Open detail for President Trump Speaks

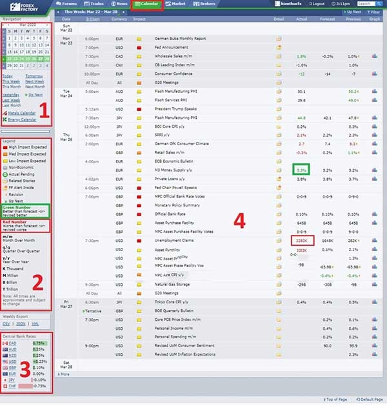coord(279,109)
